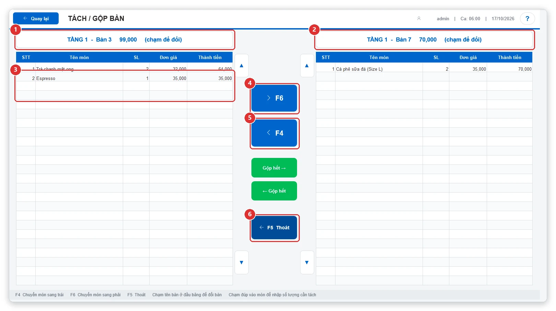The image size is (556, 311).
Task: Click the Ca: 06:00 shift label
Action: 470,19
